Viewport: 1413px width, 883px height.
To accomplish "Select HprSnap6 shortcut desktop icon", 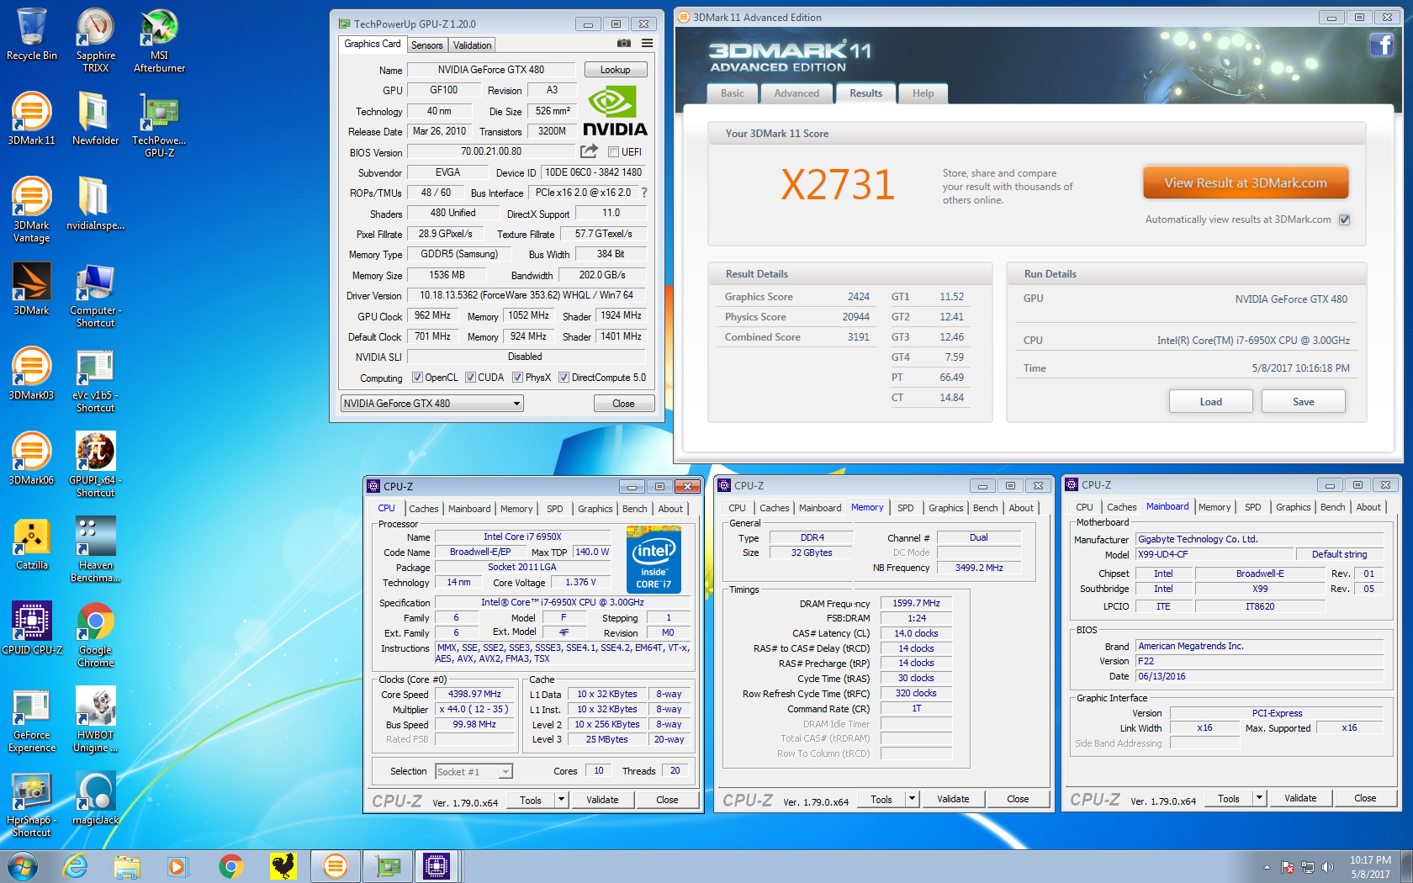I will (32, 804).
